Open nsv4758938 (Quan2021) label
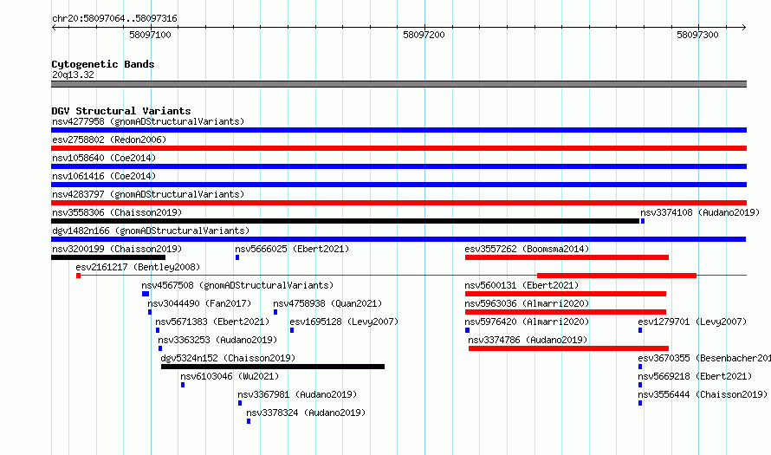771x455 pixels. (x=327, y=303)
